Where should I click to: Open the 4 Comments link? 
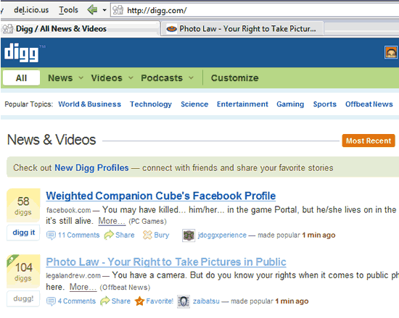click(x=77, y=301)
